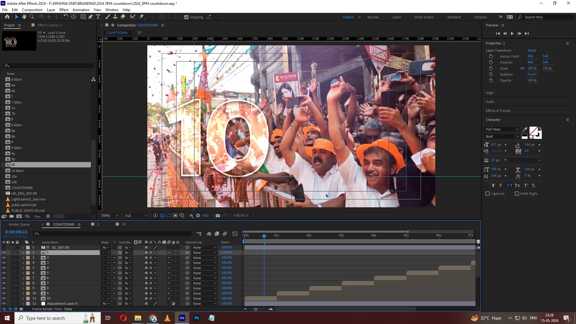Screen dimensions: 576x324
Task: Enable the Ligatures checkbox
Action: pos(487,193)
